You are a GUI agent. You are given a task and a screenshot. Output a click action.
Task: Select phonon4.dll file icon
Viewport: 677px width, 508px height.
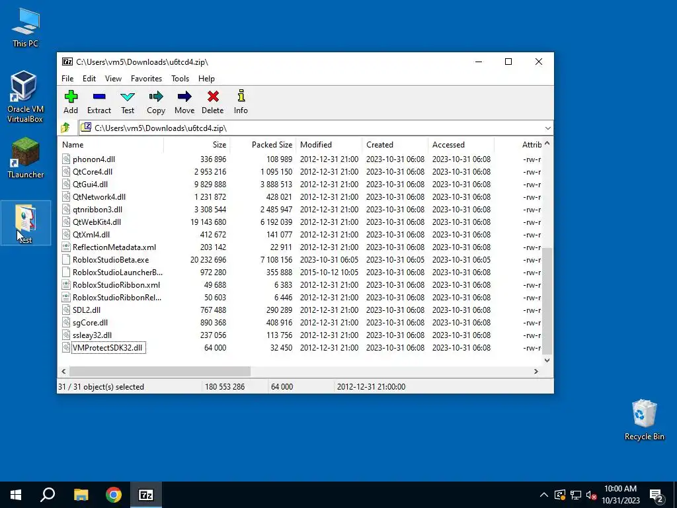(x=65, y=159)
